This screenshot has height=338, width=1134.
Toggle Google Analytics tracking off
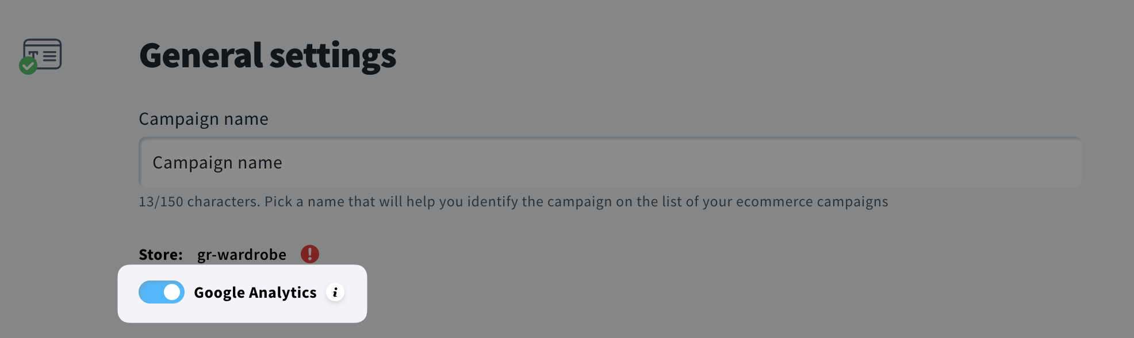click(x=162, y=293)
